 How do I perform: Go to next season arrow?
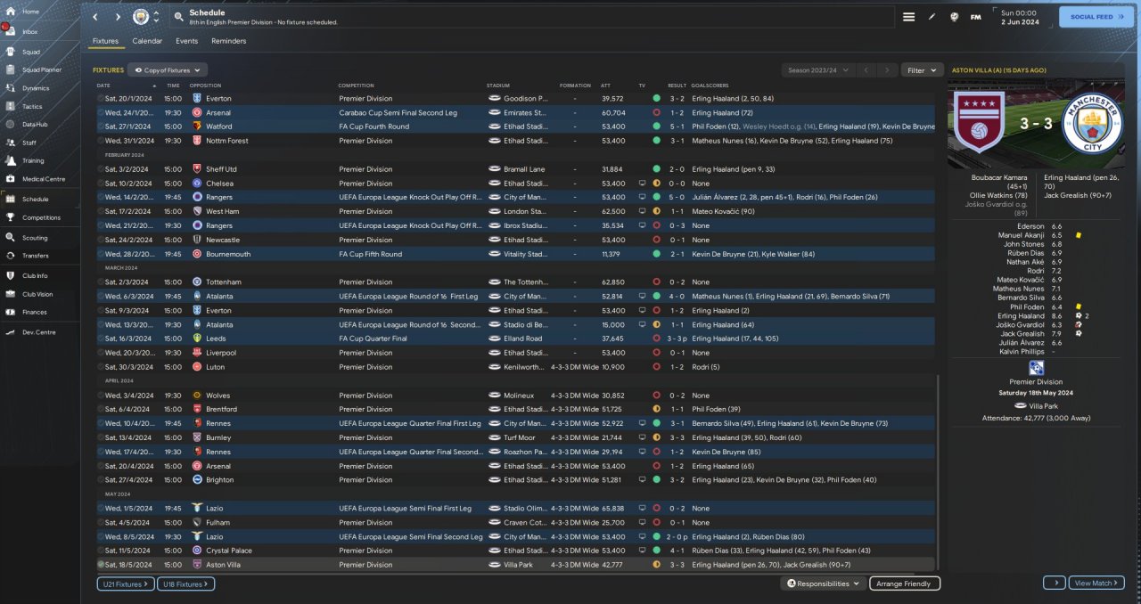click(886, 69)
